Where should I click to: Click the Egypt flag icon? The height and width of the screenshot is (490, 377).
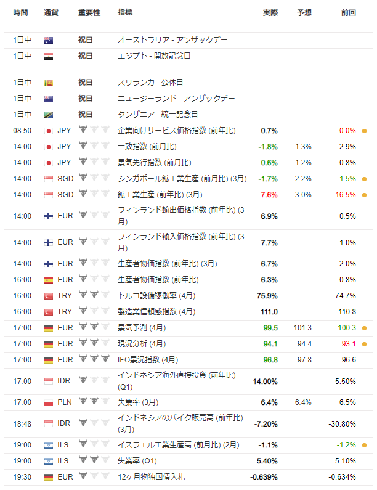49,56
